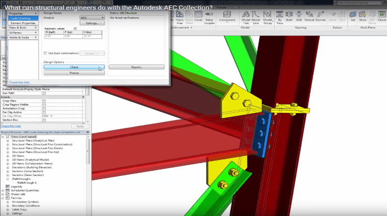Open the work plane Viewer tool

tap(381, 17)
